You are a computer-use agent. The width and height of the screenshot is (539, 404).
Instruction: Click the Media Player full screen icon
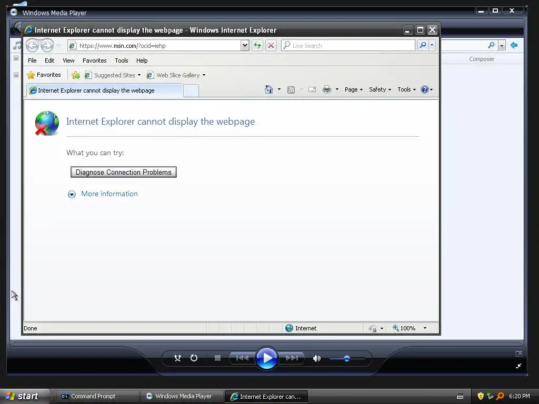(x=518, y=354)
